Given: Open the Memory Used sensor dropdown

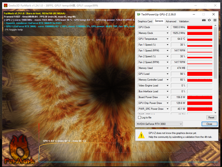Looking at the screenshot, I should 168,68.
